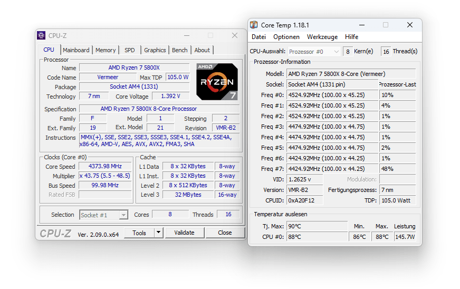Open the SPD tab

(x=129, y=50)
